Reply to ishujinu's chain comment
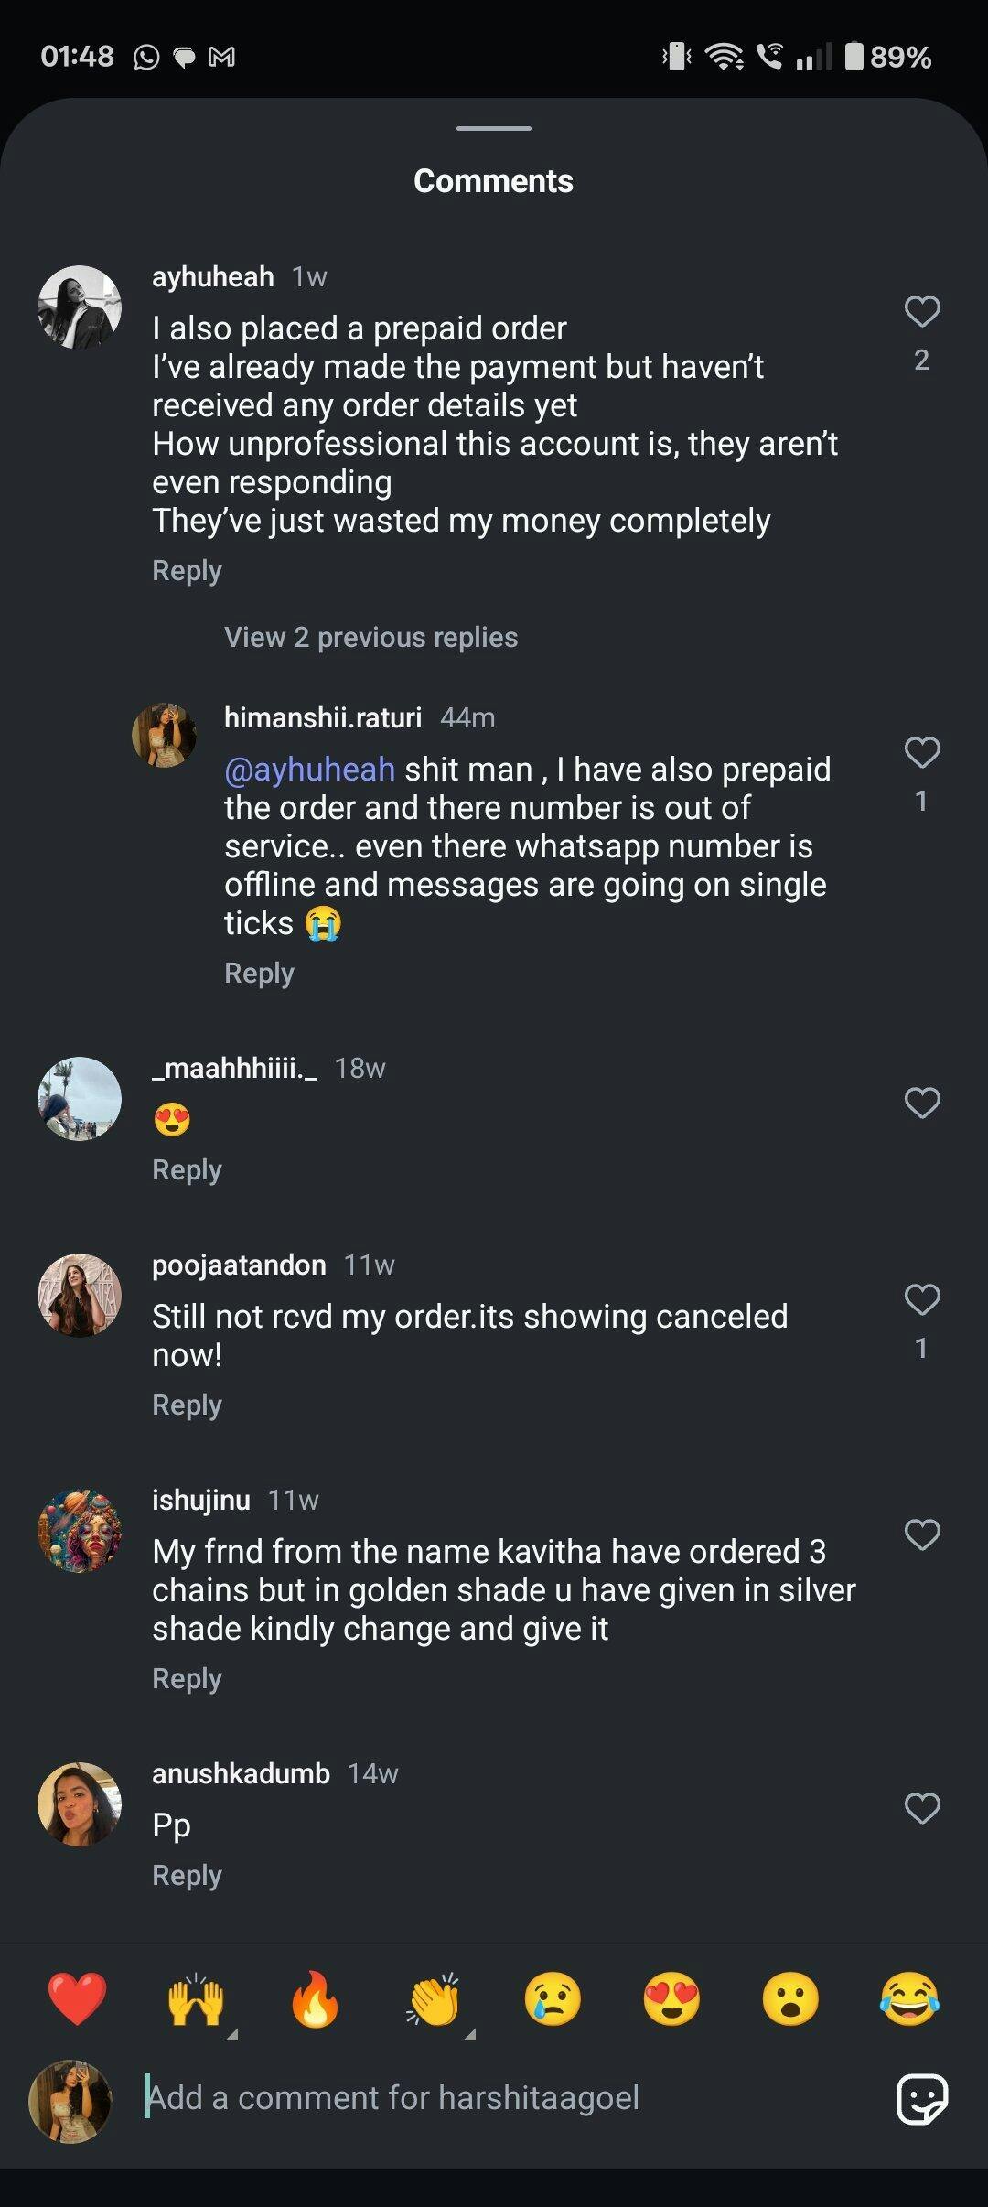988x2207 pixels. tap(187, 1678)
